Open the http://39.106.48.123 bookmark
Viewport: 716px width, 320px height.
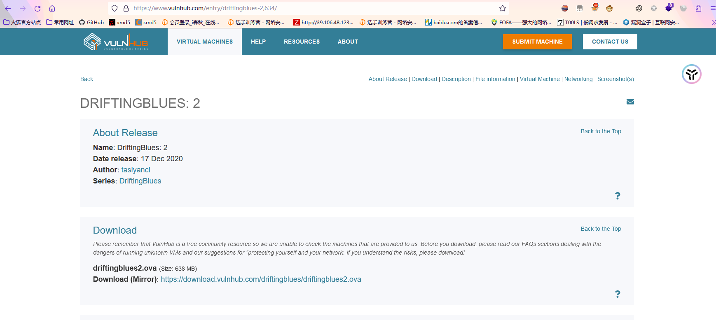point(323,22)
